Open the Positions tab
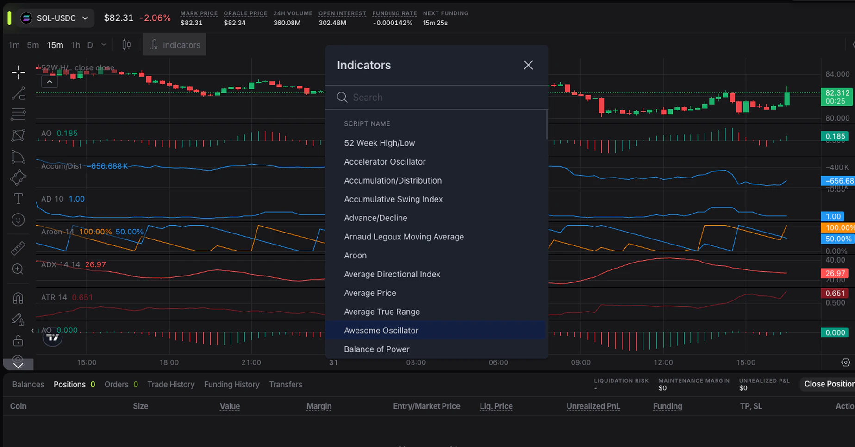 74,385
